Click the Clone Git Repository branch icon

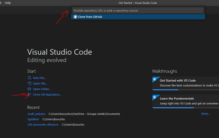29,95
